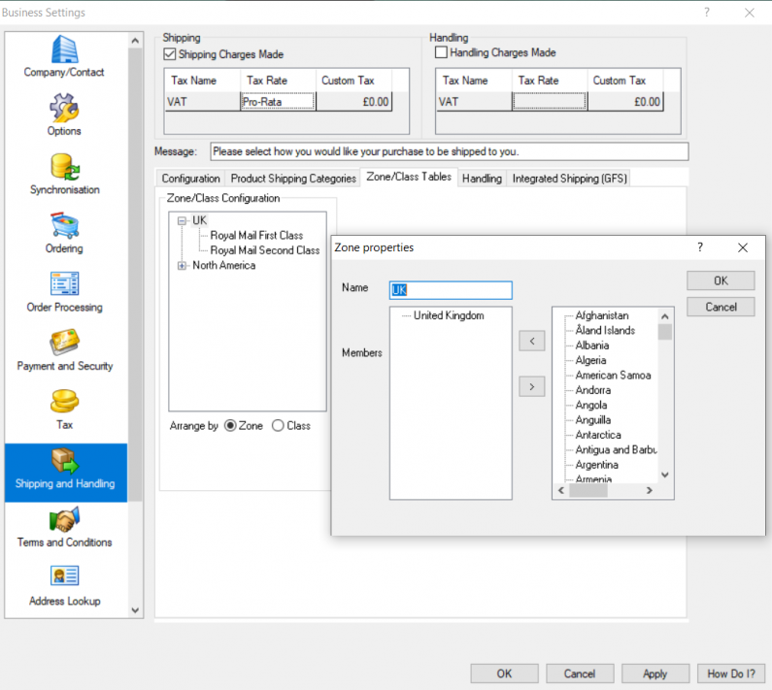Open the Company/Contact settings icon
The image size is (772, 690).
pos(64,49)
